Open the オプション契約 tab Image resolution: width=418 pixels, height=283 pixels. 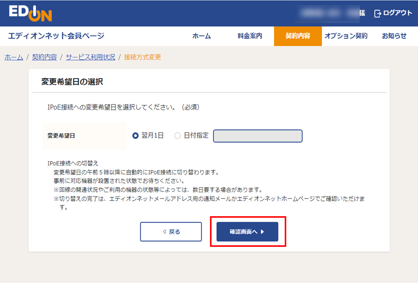(x=346, y=36)
